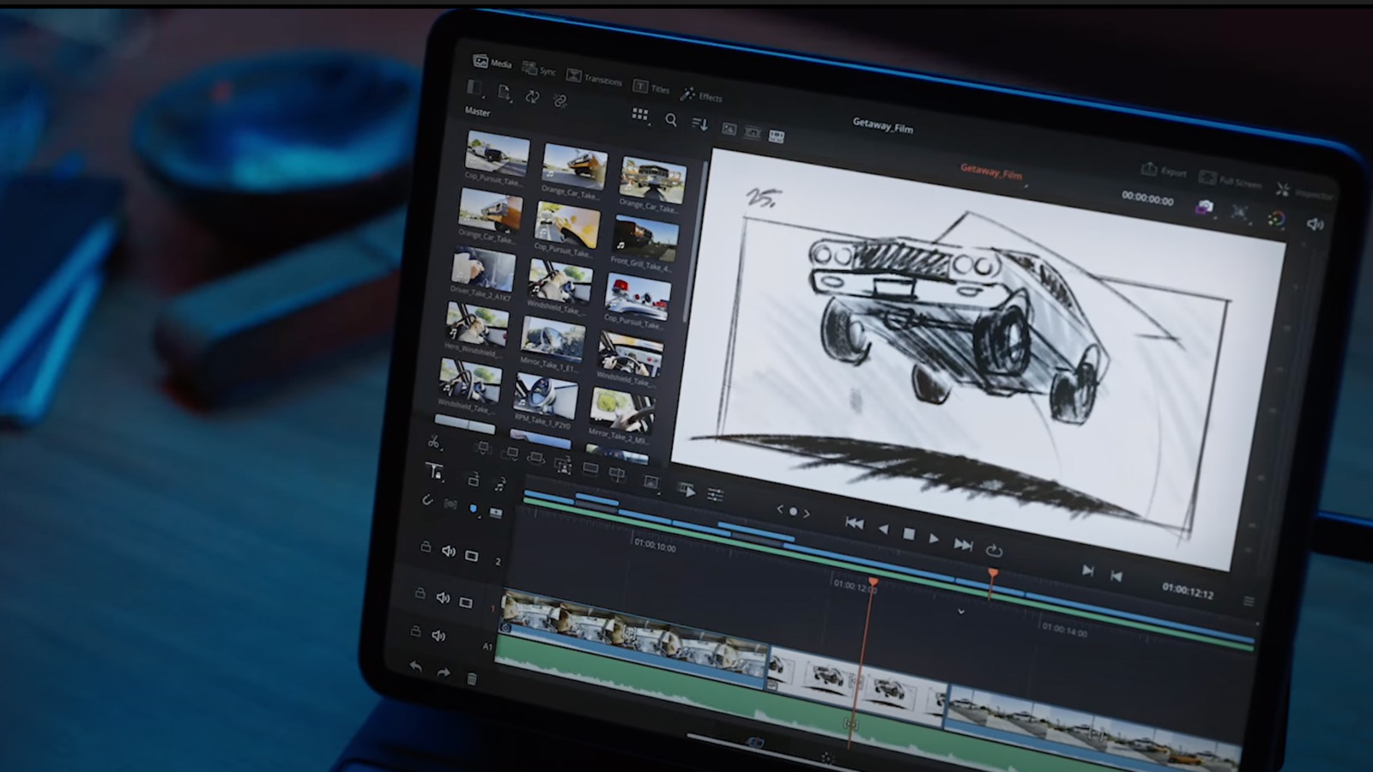The width and height of the screenshot is (1373, 772).
Task: Click the Export button
Action: [1164, 170]
